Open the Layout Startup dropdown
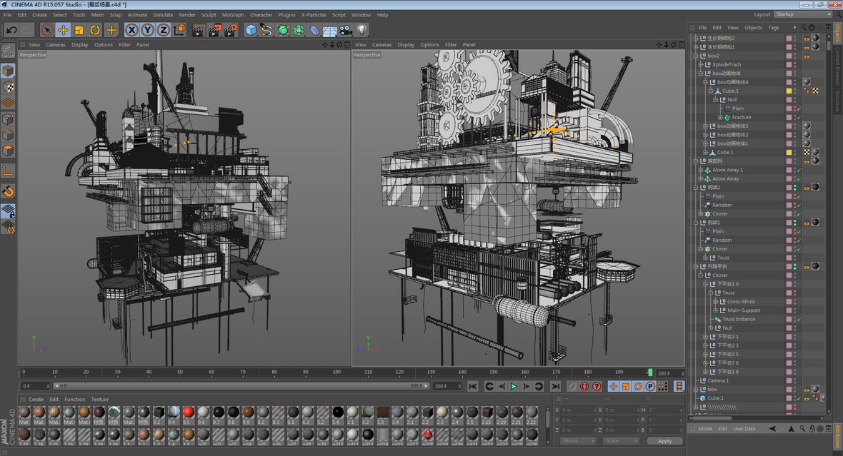Screen dimensions: 843x456 [x=802, y=14]
